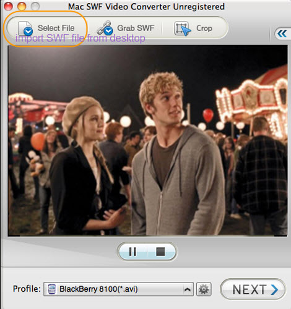The height and width of the screenshot is (309, 291).
Task: Open profile settings gear
Action: click(x=204, y=289)
